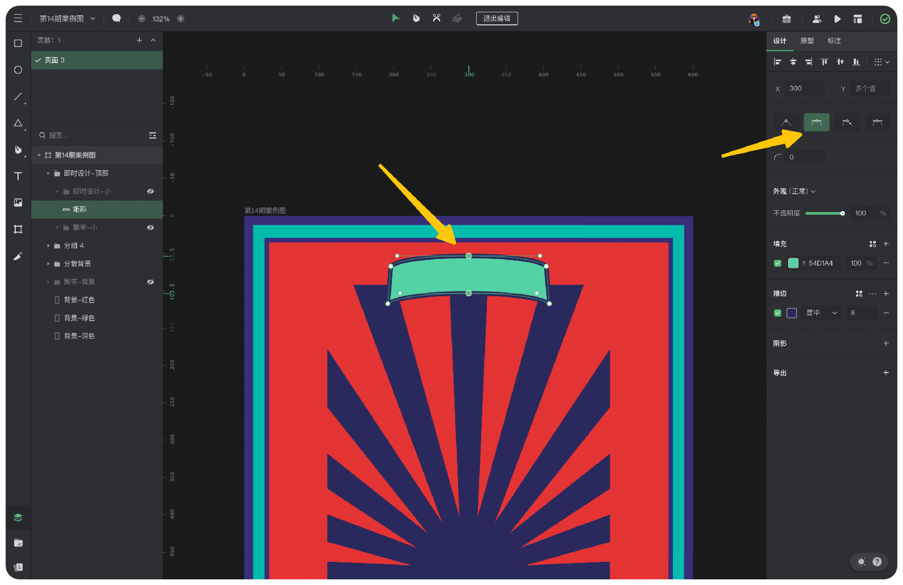This screenshot has height=585, width=903.
Task: Select the Paint Bucket tool
Action: click(457, 18)
